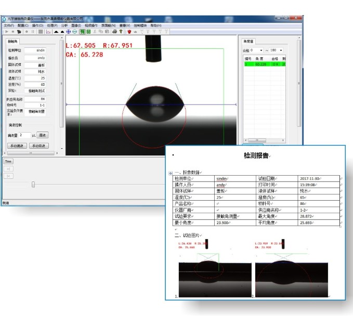This screenshot has height=325, width=353.
Task: Click the 滴液 button
Action: click(x=42, y=135)
